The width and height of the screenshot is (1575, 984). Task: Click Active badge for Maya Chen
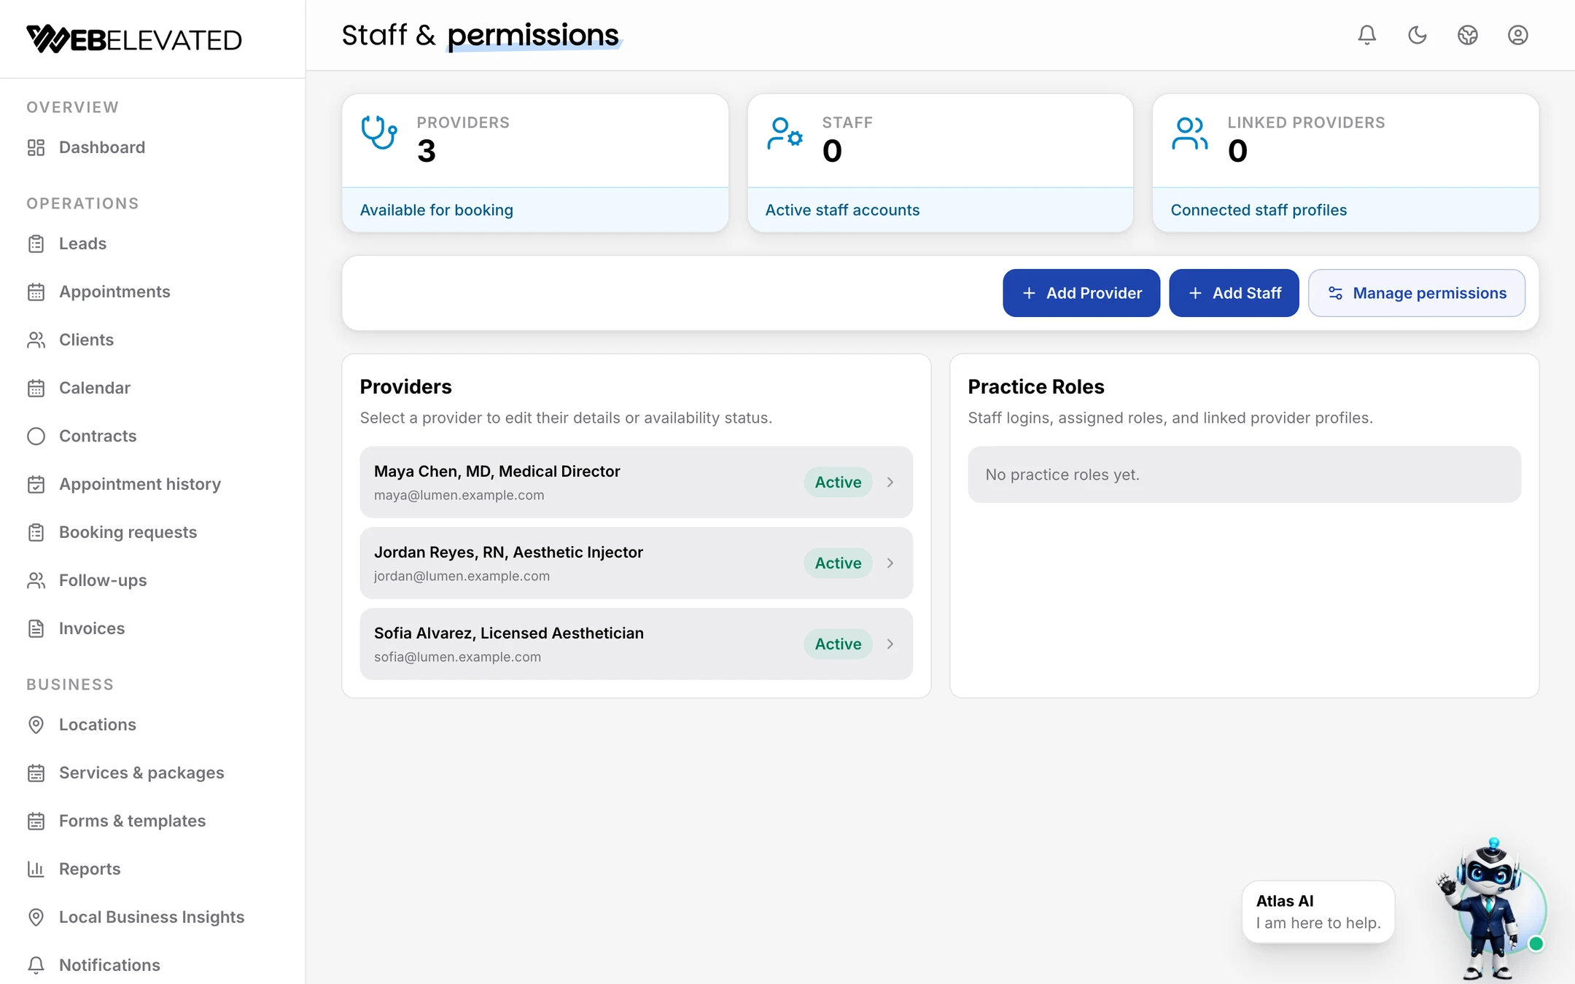[838, 483]
